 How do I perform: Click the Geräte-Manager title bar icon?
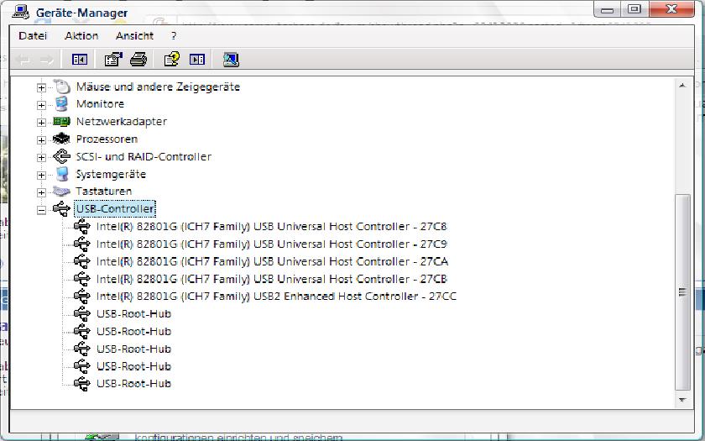21,11
